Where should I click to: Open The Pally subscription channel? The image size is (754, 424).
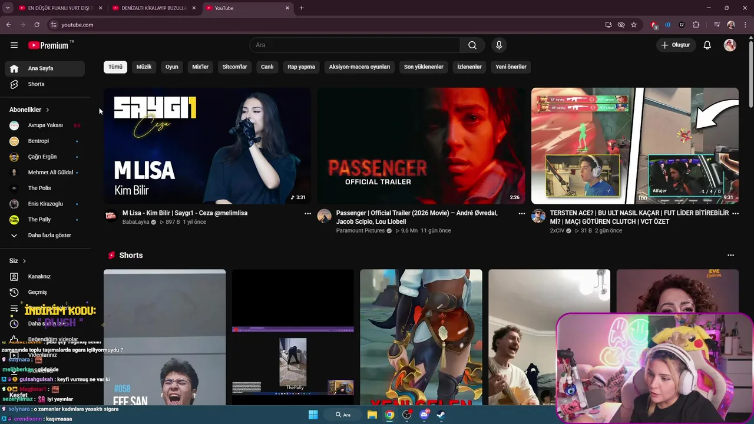click(45, 220)
